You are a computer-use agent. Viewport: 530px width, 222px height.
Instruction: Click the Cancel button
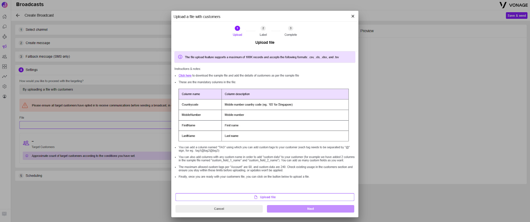click(219, 209)
